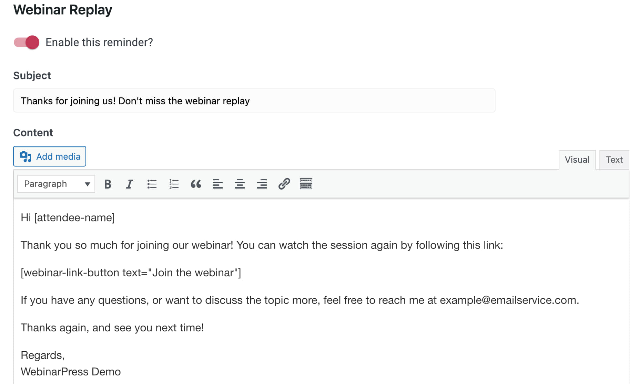This screenshot has width=639, height=384.
Task: Center align the text
Action: pos(240,184)
